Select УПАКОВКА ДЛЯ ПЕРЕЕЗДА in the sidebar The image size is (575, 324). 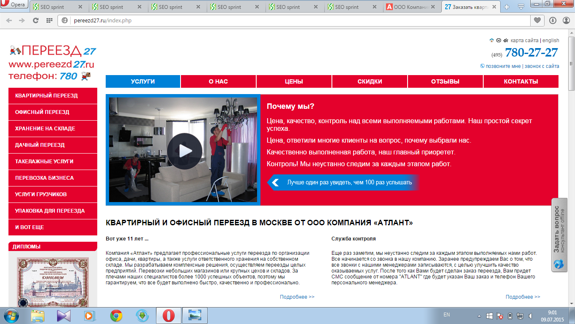(53, 211)
